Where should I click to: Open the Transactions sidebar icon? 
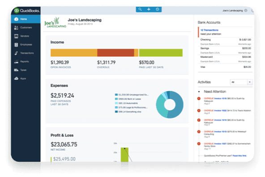[16, 53]
